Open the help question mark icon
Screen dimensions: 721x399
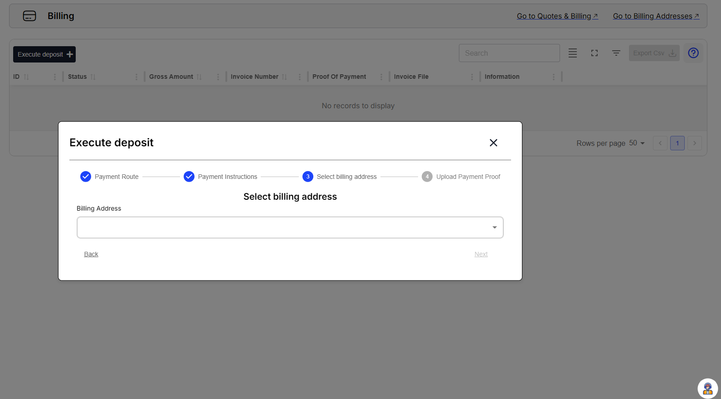pyautogui.click(x=693, y=53)
